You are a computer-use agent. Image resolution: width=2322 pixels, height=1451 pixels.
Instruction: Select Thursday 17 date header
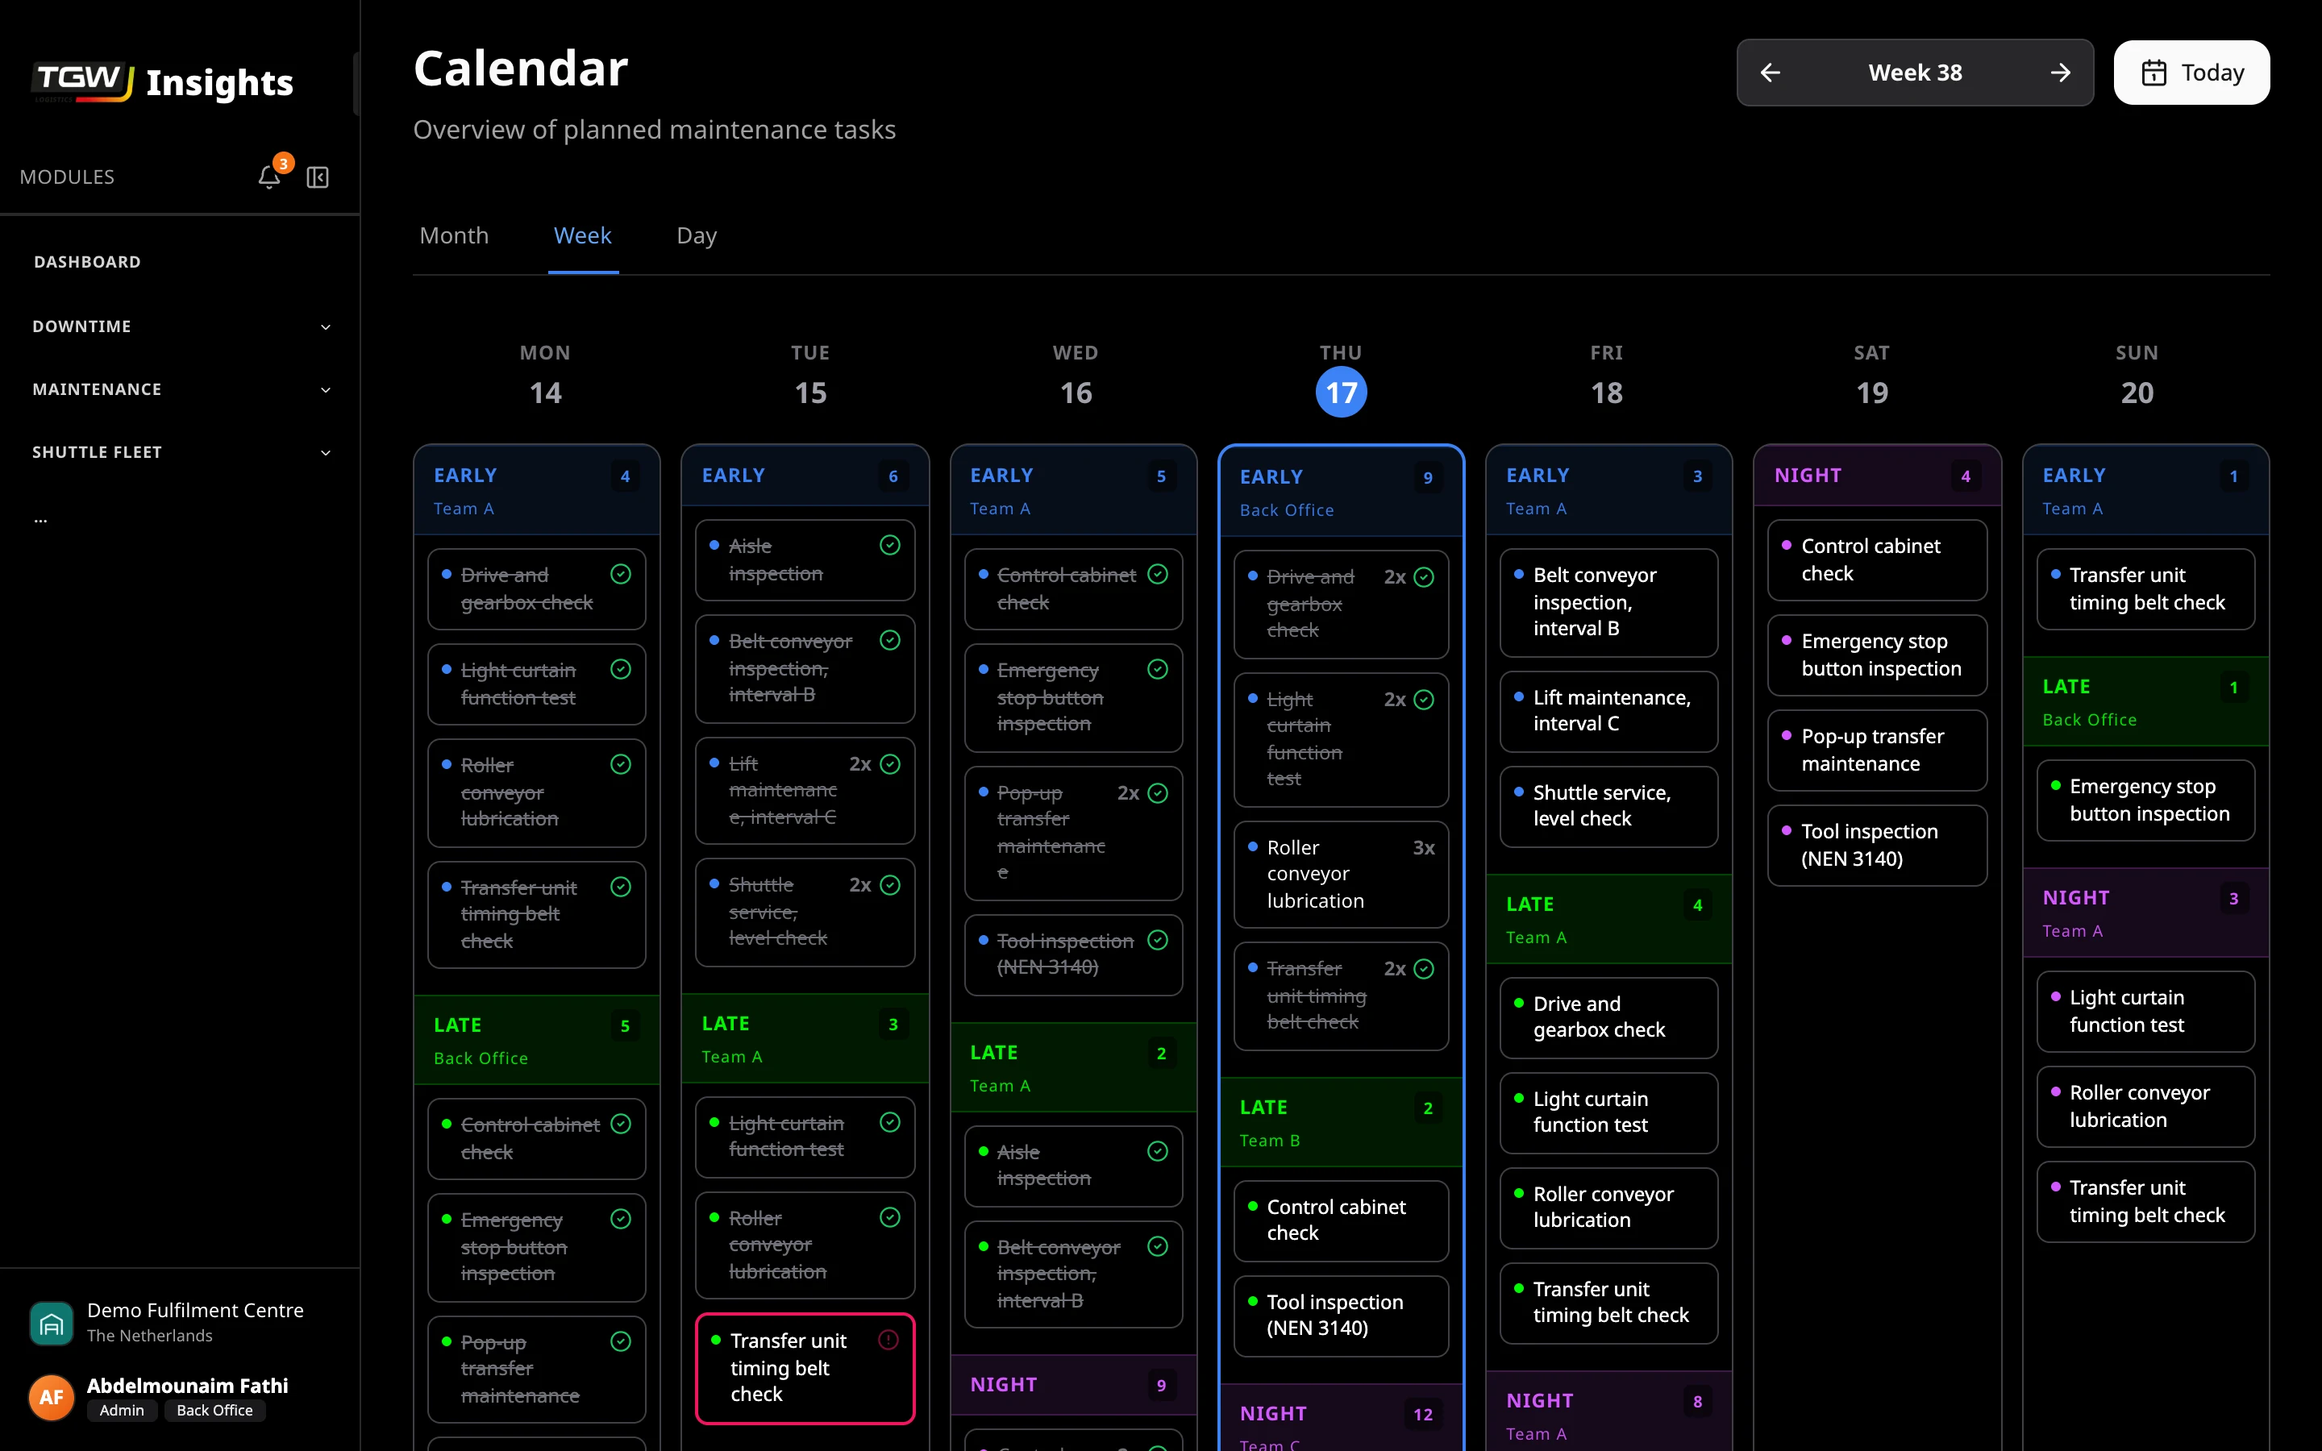pyautogui.click(x=1341, y=392)
